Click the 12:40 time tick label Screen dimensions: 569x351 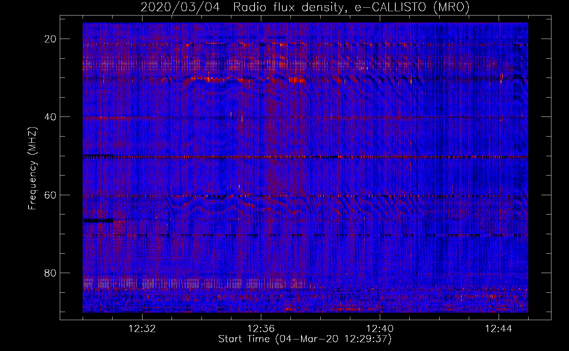[380, 329]
